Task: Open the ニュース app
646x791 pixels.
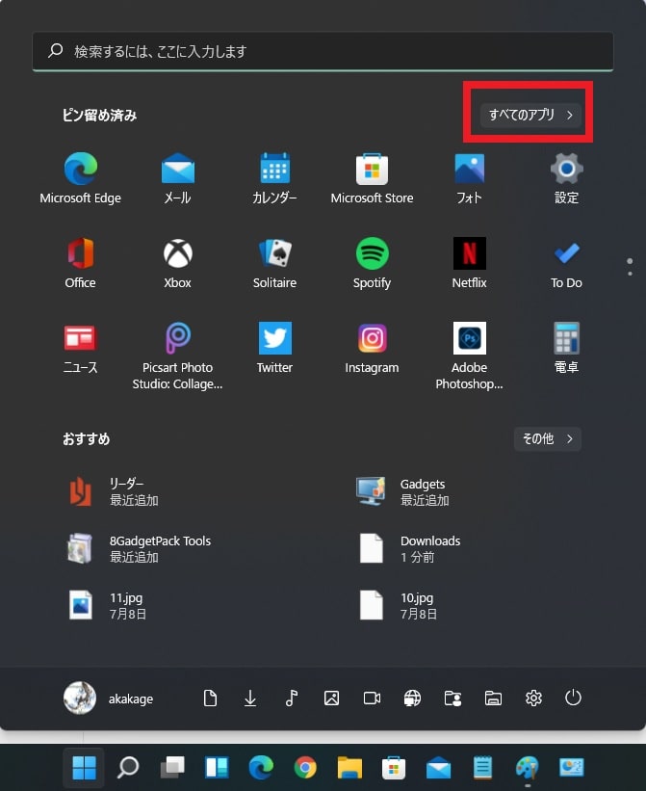Action: tap(81, 347)
